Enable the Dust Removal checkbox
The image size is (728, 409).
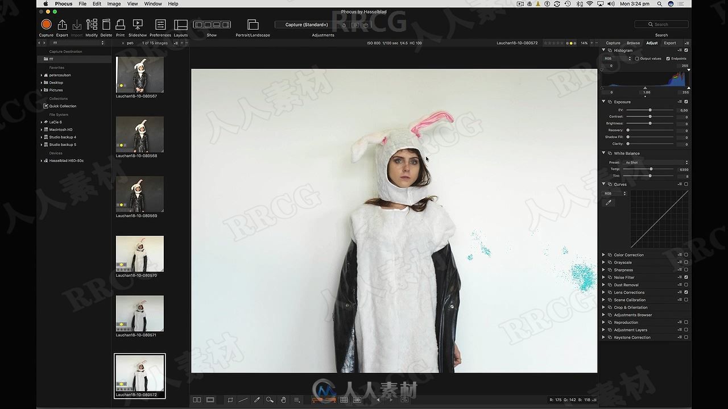(686, 285)
